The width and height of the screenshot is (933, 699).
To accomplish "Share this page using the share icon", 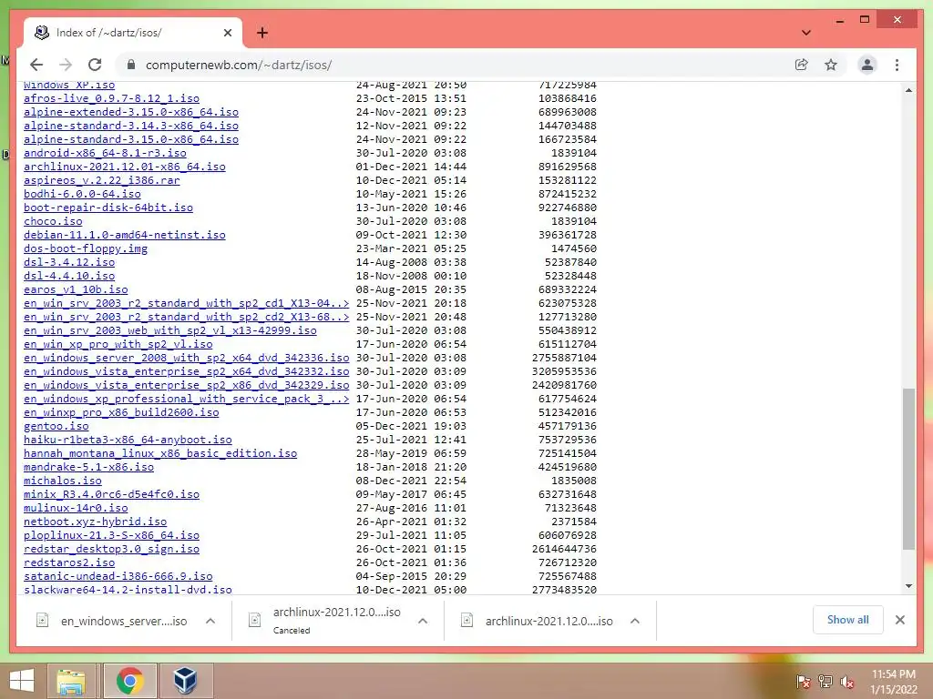I will pos(802,65).
